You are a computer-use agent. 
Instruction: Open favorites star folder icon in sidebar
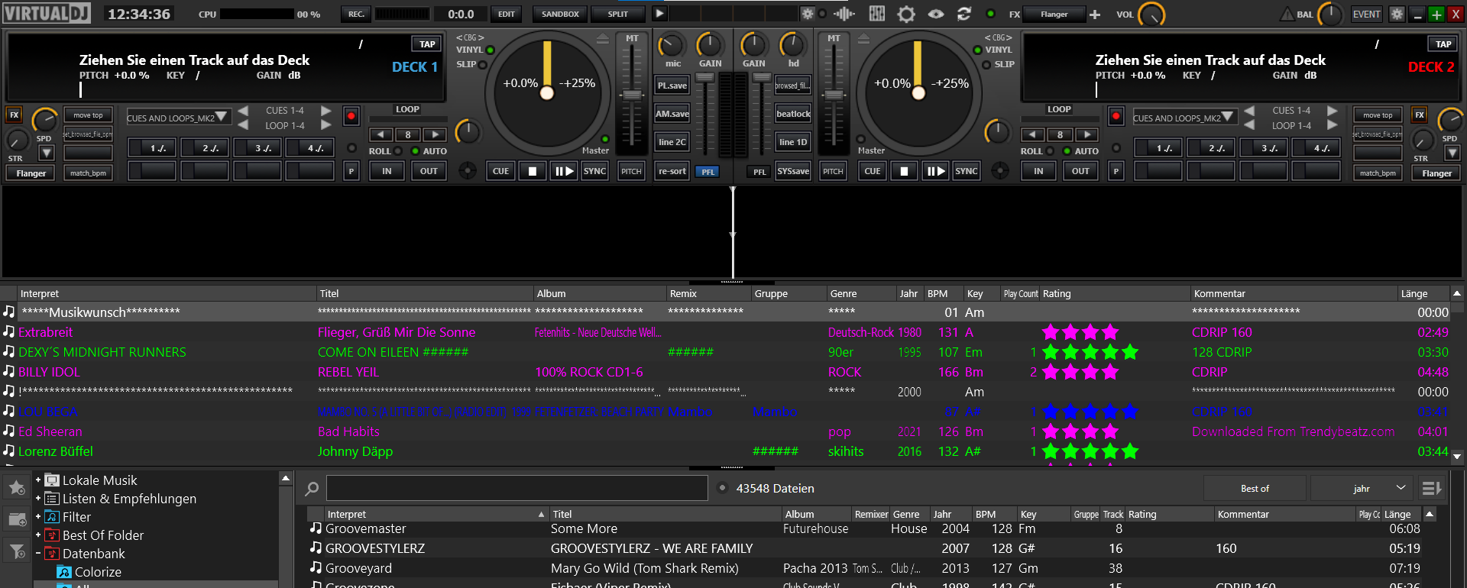[17, 486]
